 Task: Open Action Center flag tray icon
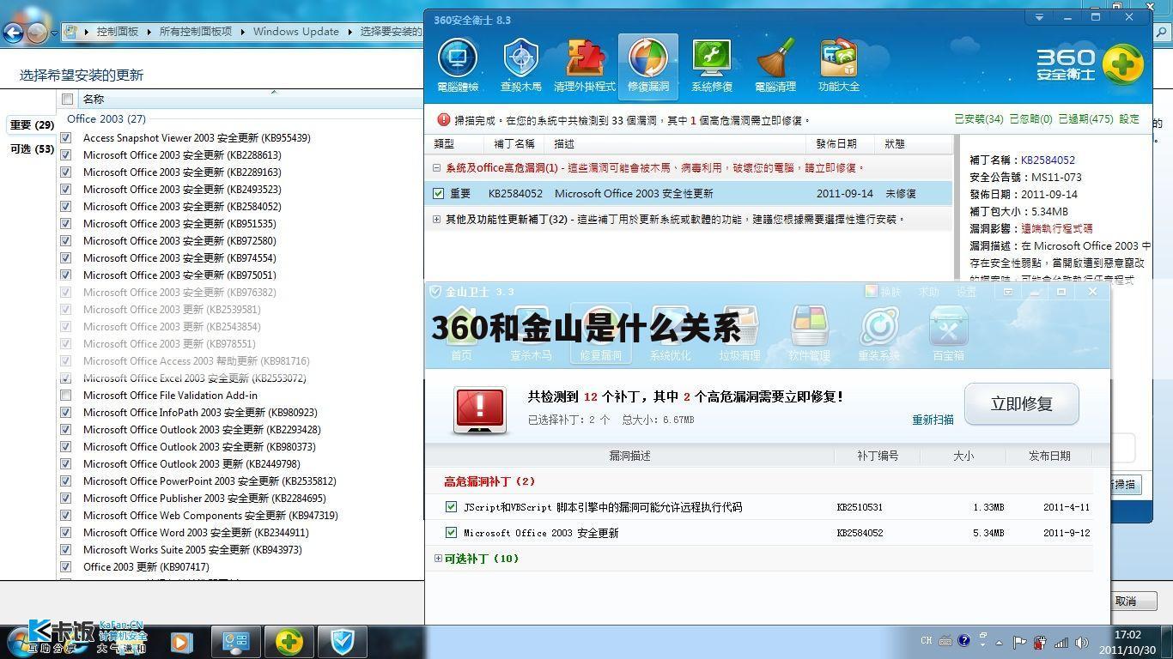1019,642
